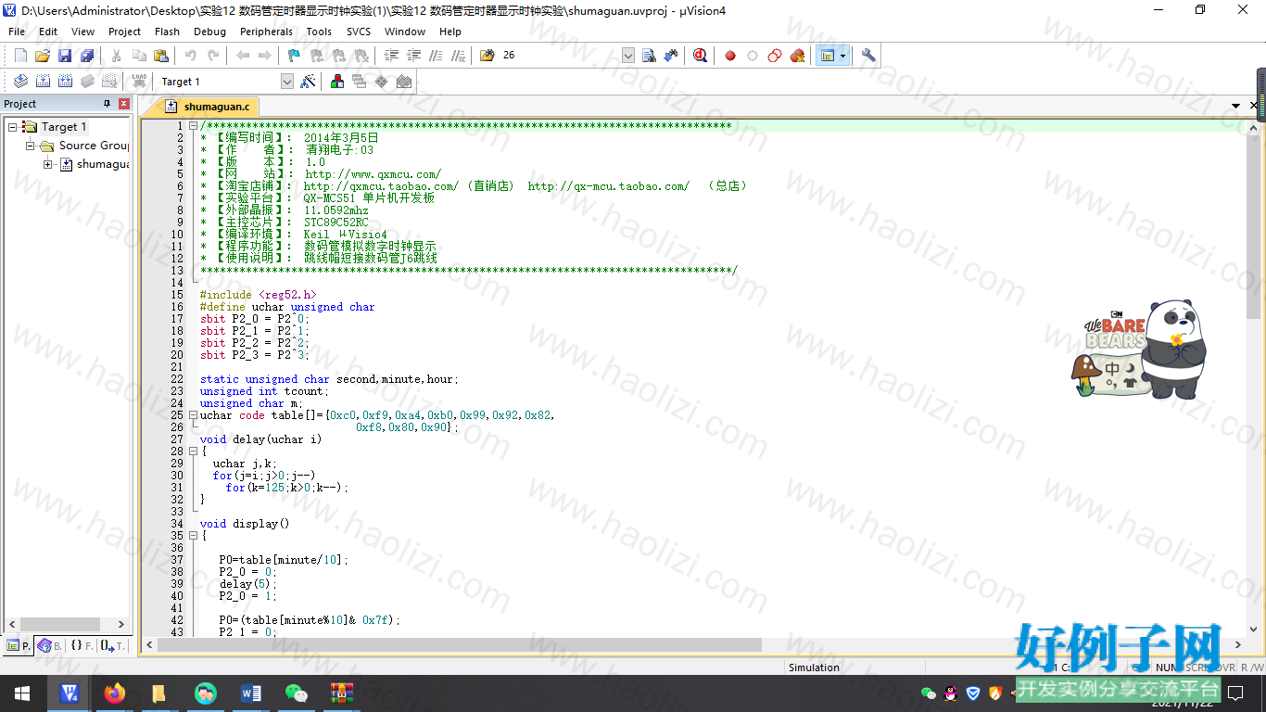Open WeChat from taskbar
1266x712 pixels.
[297, 693]
